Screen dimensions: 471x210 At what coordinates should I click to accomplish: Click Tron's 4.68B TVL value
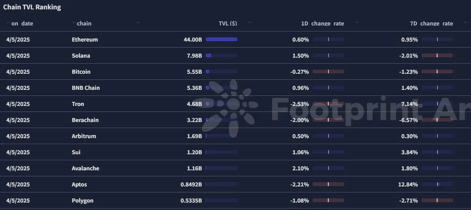point(194,104)
